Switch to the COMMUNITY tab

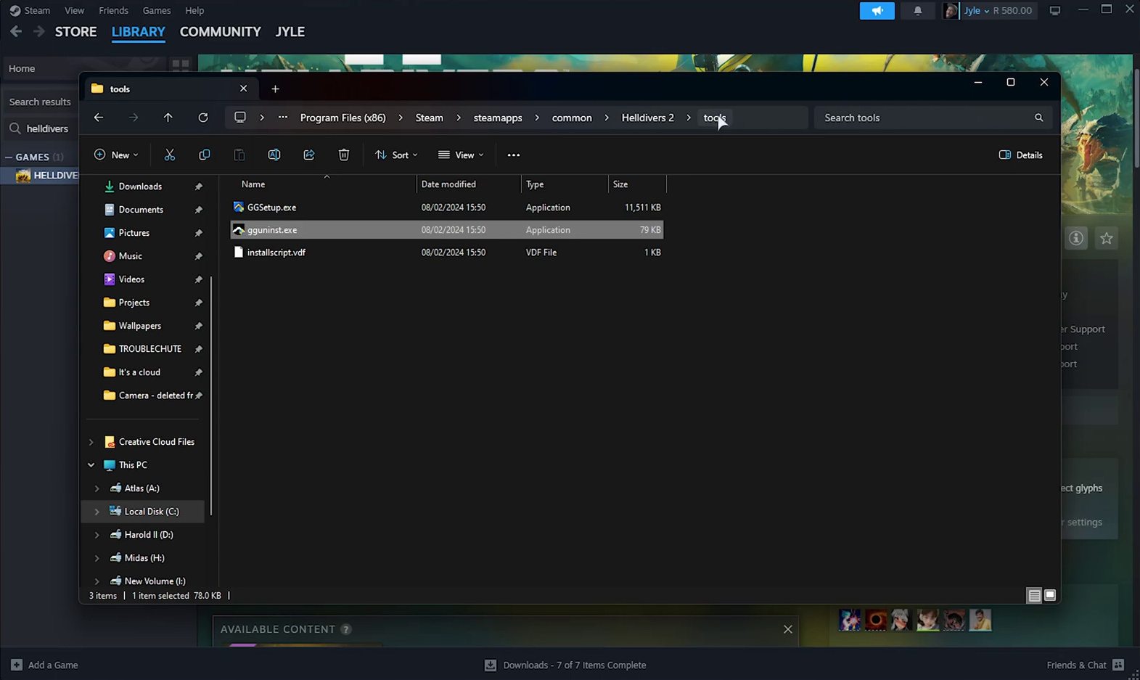[220, 32]
